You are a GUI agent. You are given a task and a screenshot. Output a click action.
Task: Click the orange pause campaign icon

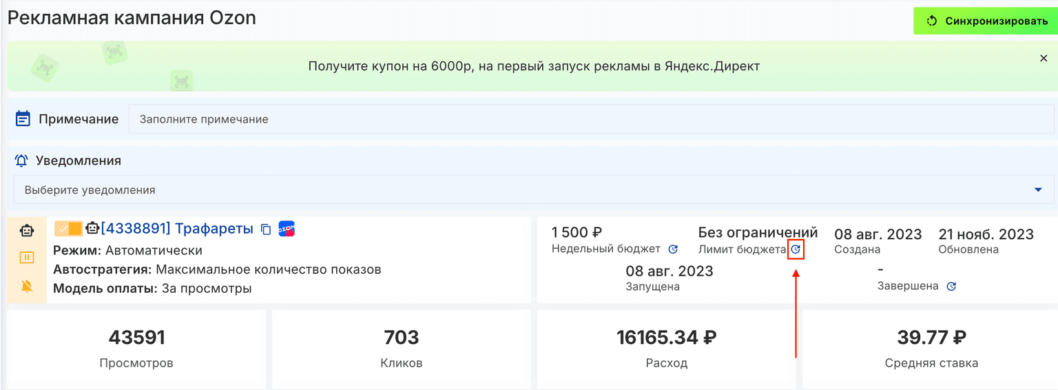(x=27, y=258)
